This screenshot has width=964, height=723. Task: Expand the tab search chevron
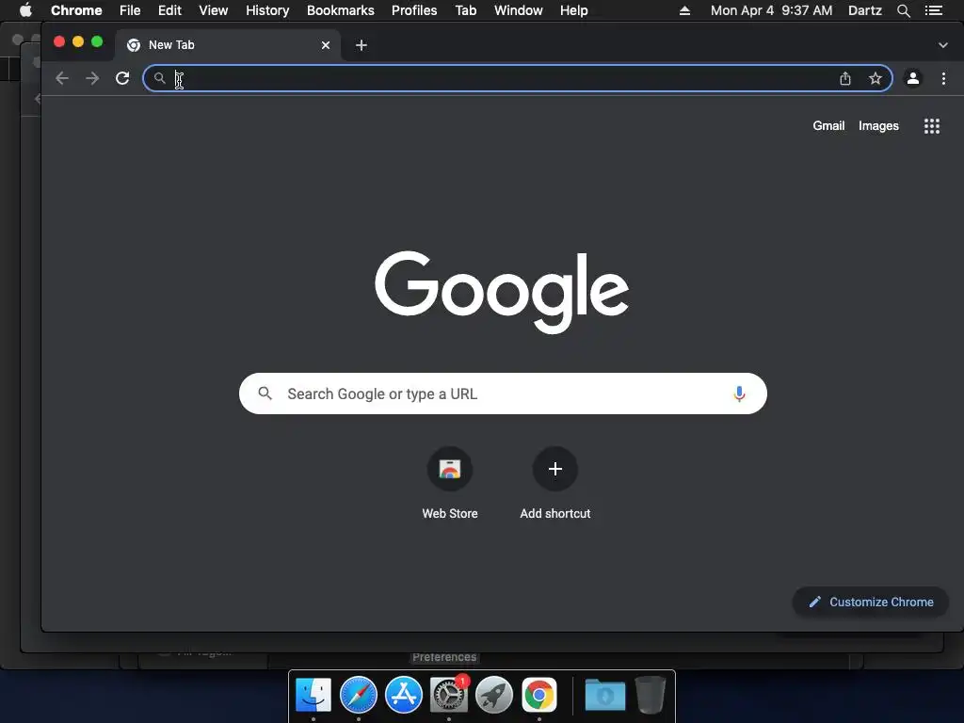[943, 45]
